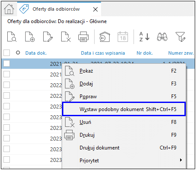Tick the checkbox of the second 2021 row
The height and width of the screenshot is (170, 196).
pyautogui.click(x=6, y=74)
